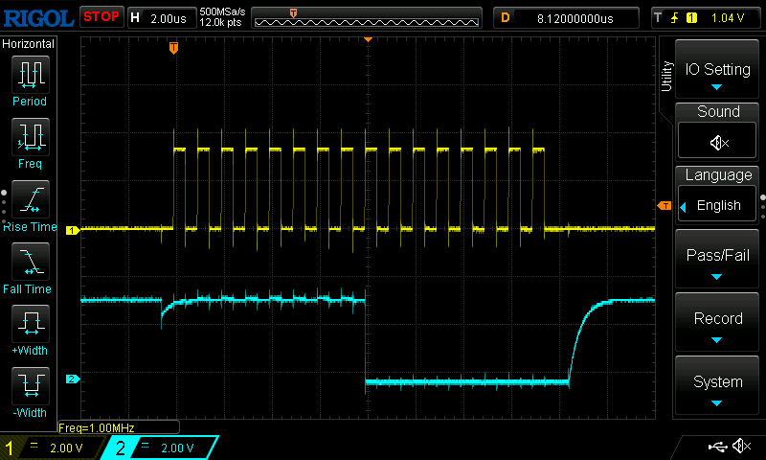Click the 12.0k pts memory depth readout
Screen dimensions: 766x460
point(220,22)
